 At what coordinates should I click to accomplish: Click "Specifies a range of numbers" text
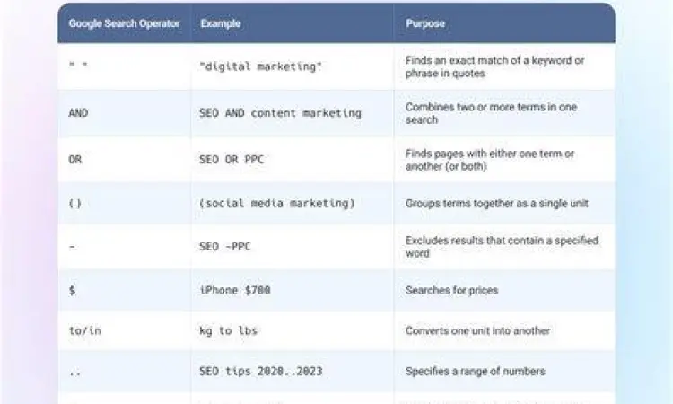point(475,371)
